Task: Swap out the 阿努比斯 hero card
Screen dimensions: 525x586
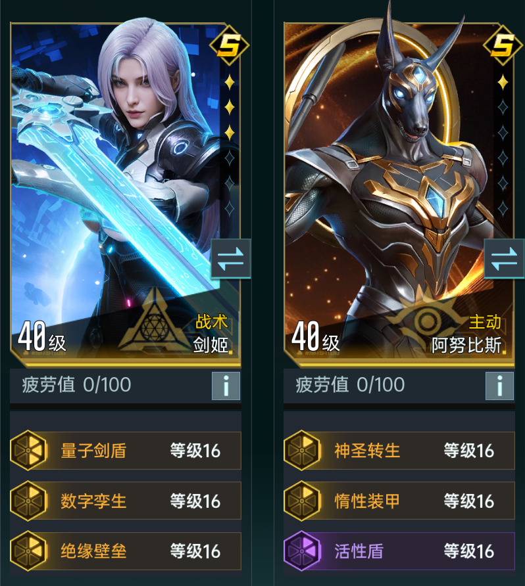Action: (x=504, y=259)
